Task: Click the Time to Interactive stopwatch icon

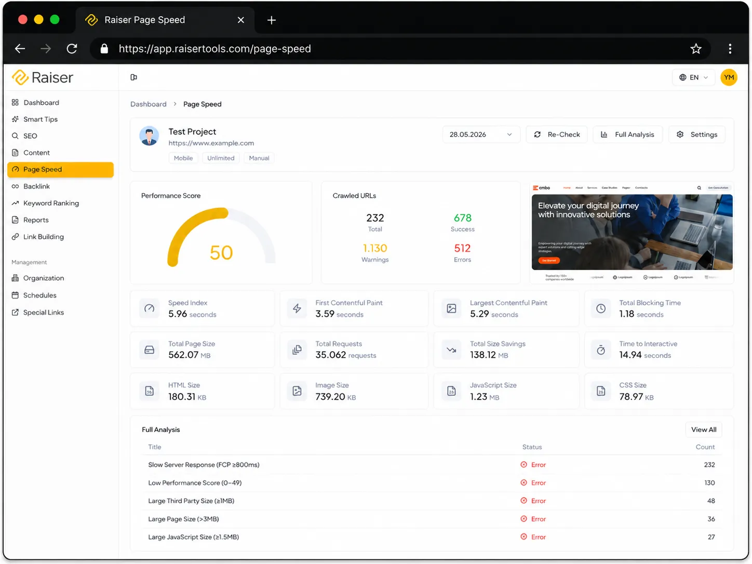Action: click(x=601, y=350)
